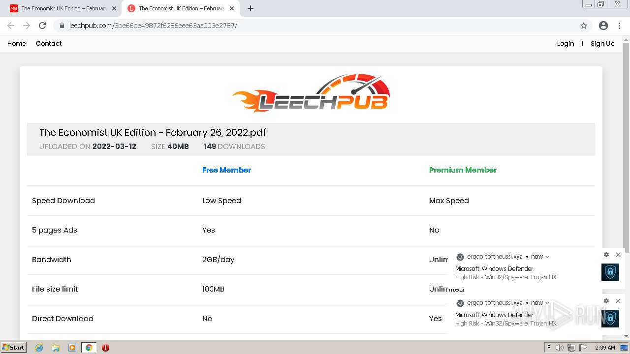Click the lock shield image on top notification
The height and width of the screenshot is (354, 630).
click(x=610, y=272)
